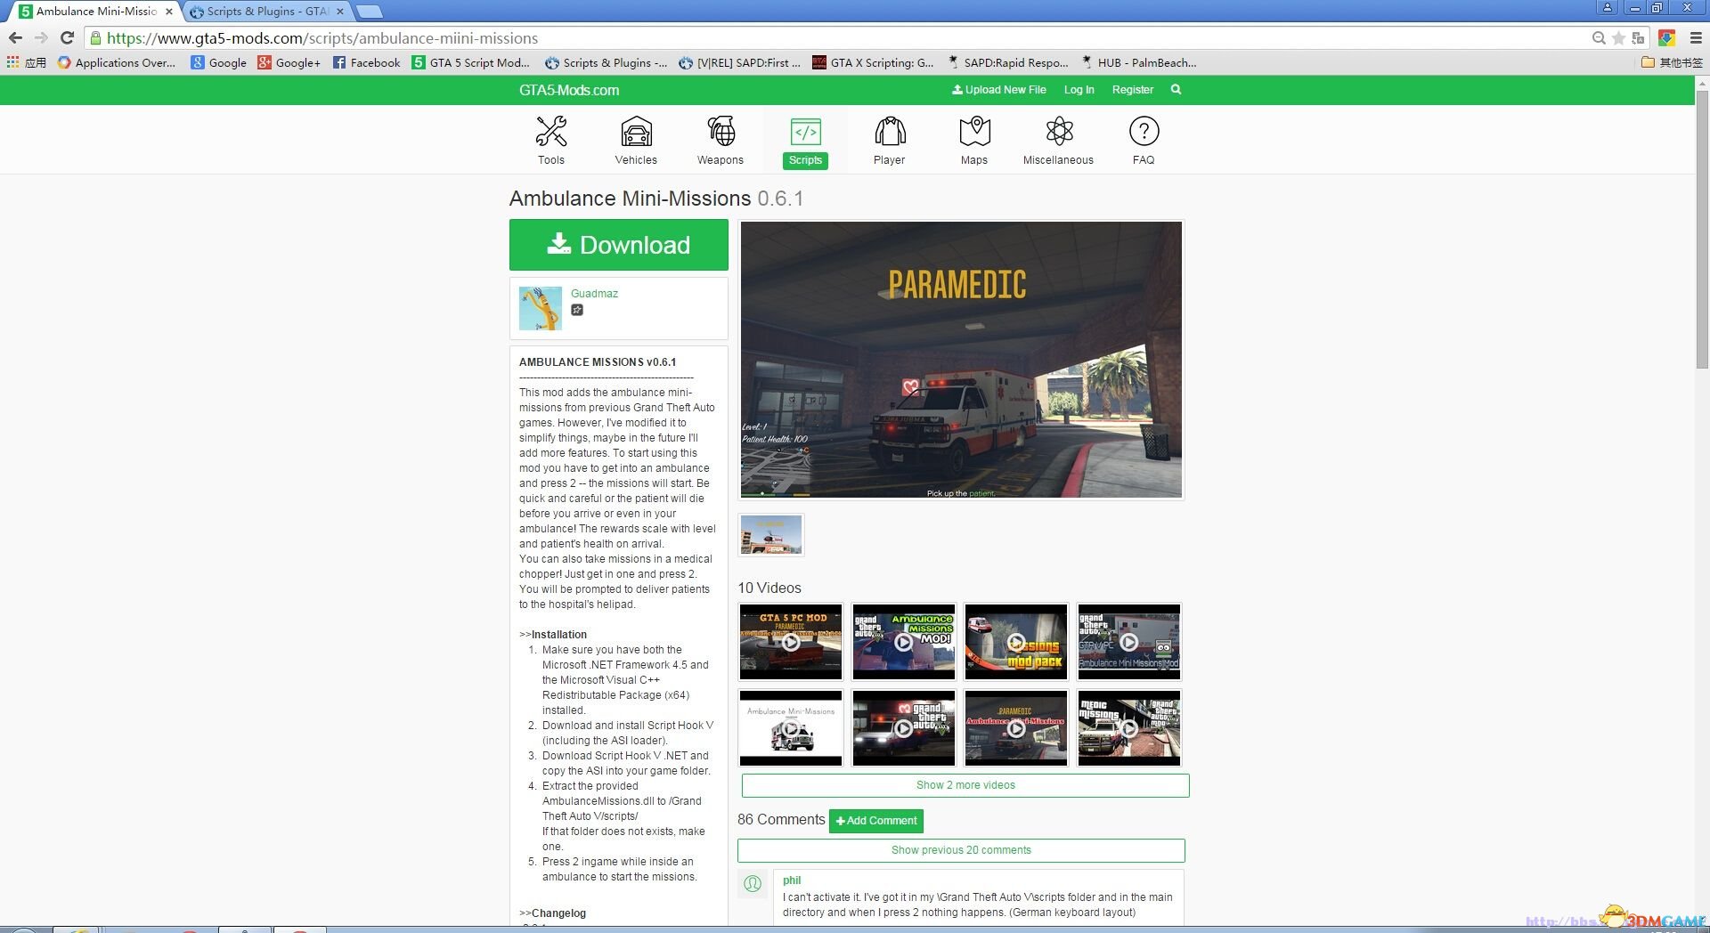Click Upload New File link

(998, 90)
